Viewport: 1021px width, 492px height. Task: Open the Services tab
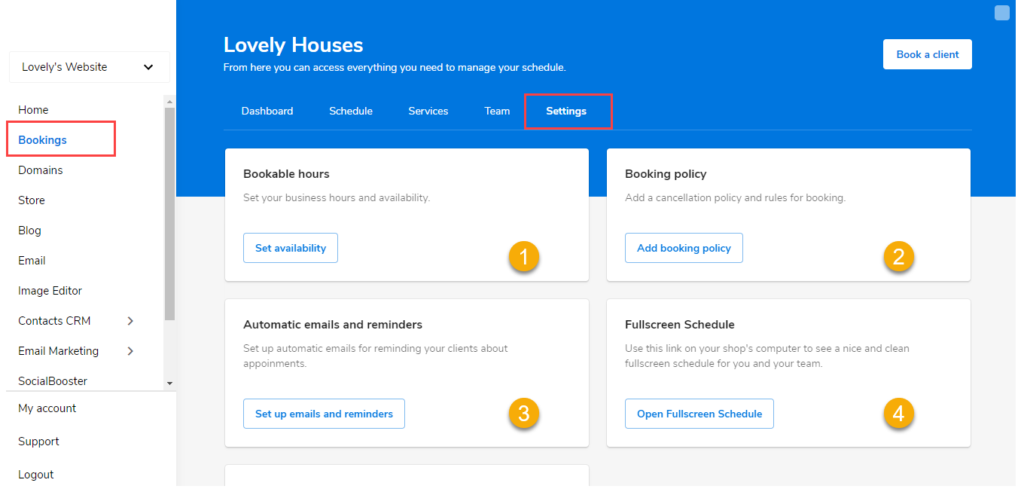coord(428,111)
